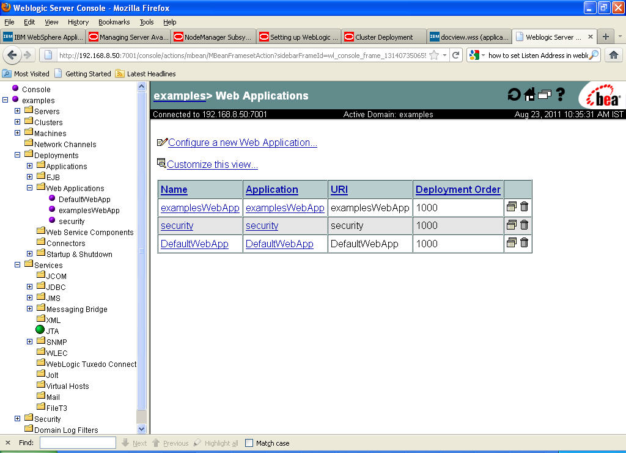Clone the DefaultWebApp row icon
This screenshot has width=626, height=453.
512,242
